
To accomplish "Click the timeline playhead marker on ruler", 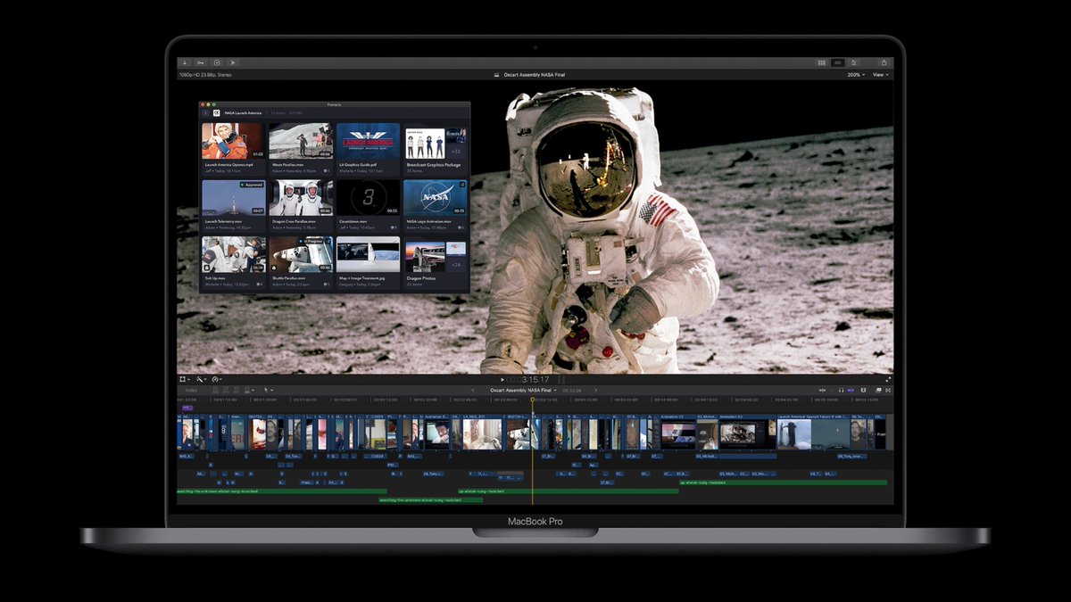I will (533, 400).
